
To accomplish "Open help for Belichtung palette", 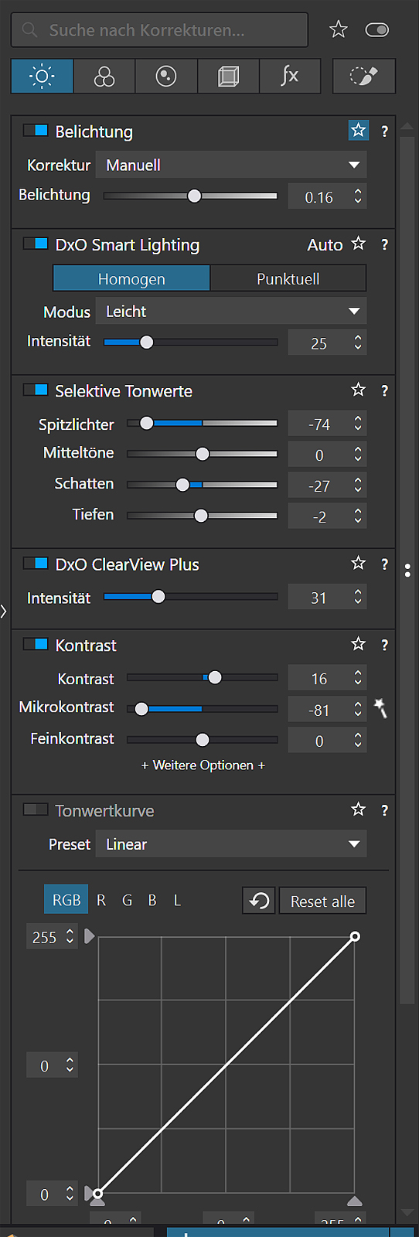I will 384,131.
